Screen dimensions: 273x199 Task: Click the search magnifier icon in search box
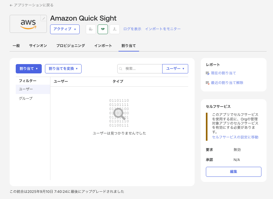[120, 69]
